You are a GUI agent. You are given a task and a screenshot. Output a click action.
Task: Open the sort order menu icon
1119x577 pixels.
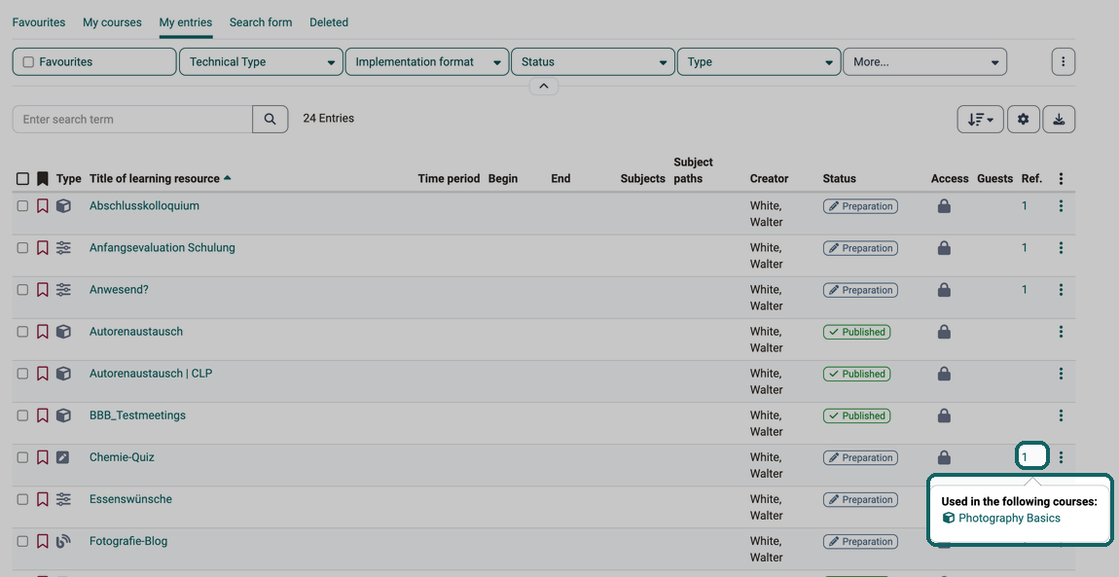click(x=980, y=119)
